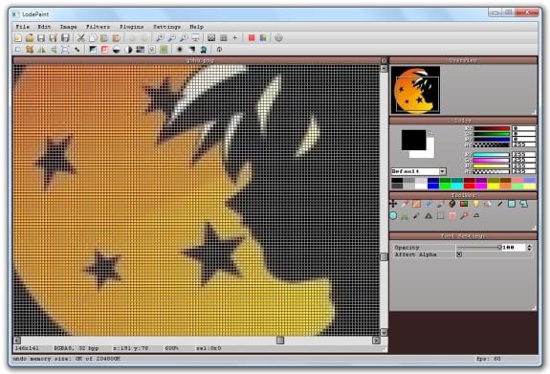Click the black foreground color swatch
This screenshot has height=374, width=550.
pos(413,140)
